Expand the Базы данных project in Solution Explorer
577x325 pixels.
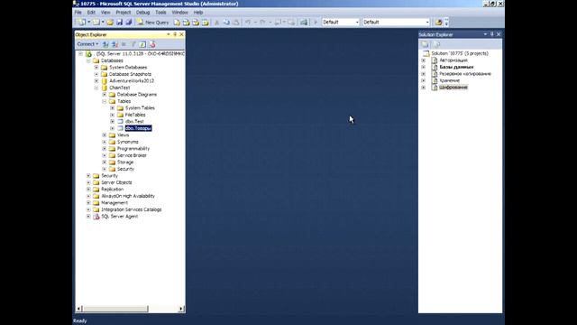coord(423,67)
